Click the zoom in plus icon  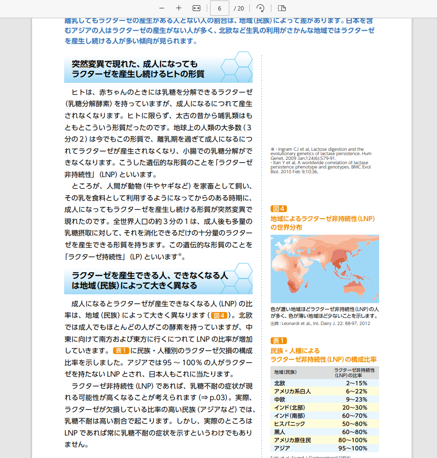[x=179, y=8]
